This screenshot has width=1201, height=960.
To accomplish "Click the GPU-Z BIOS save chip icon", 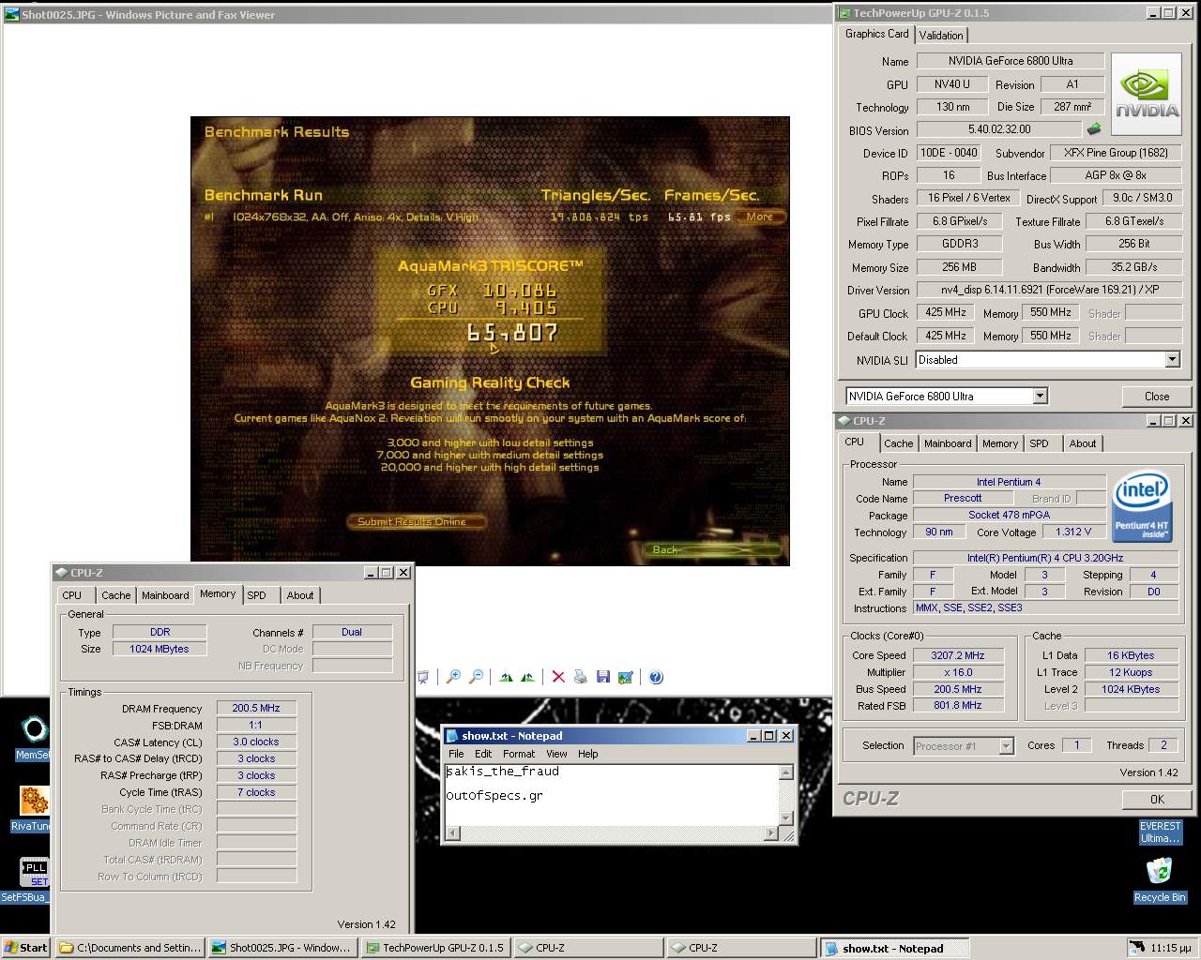I will [1094, 129].
